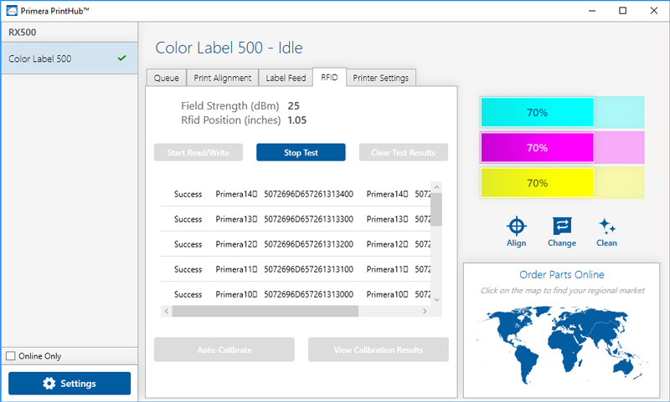Switch to the Print Alignment tab

223,78
